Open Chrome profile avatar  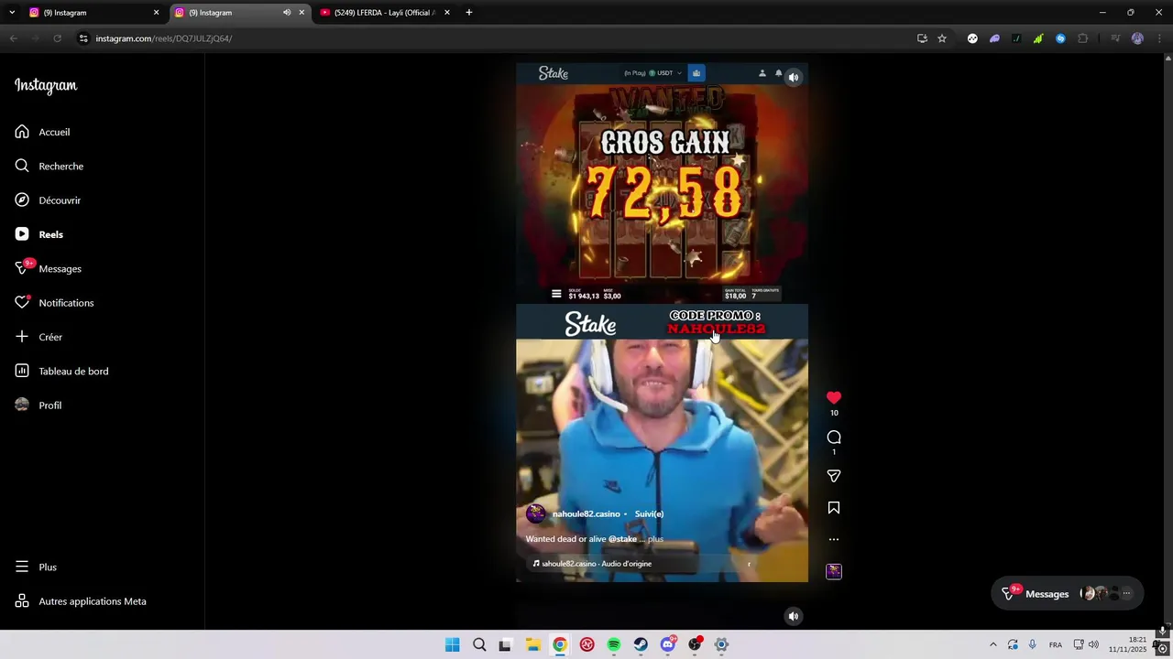pos(1137,38)
